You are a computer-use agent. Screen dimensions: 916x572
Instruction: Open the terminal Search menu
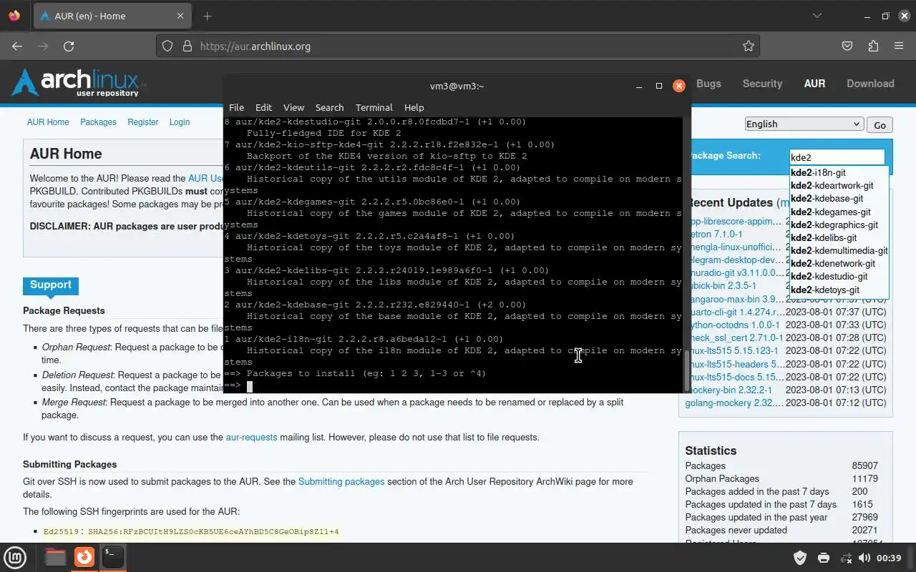pos(329,107)
